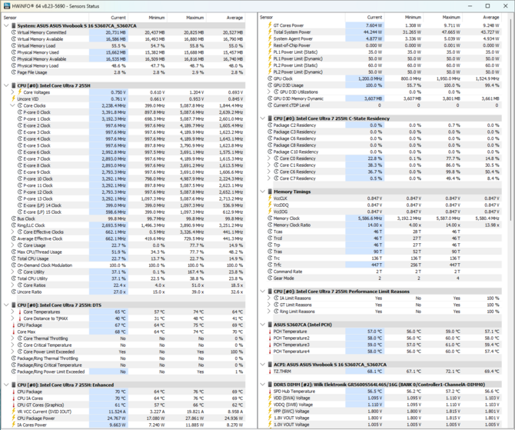Click the thermometer icon beside TZ.THRM
This screenshot has width=515, height=430.
(270, 372)
